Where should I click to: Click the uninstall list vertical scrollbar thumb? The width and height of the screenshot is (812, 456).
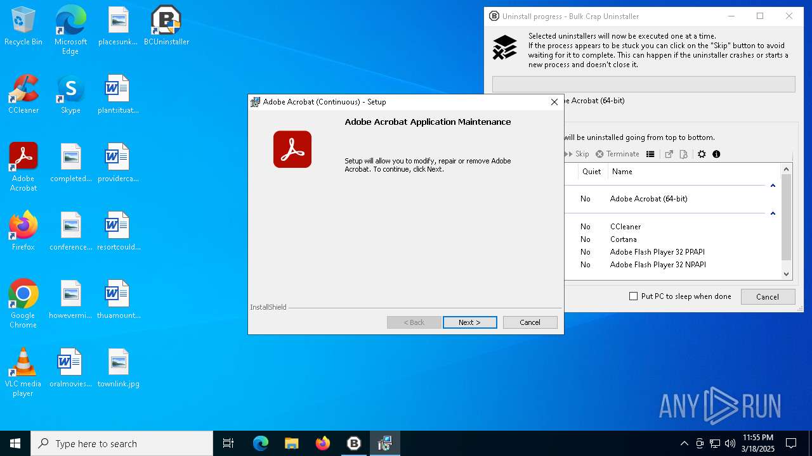click(x=787, y=217)
